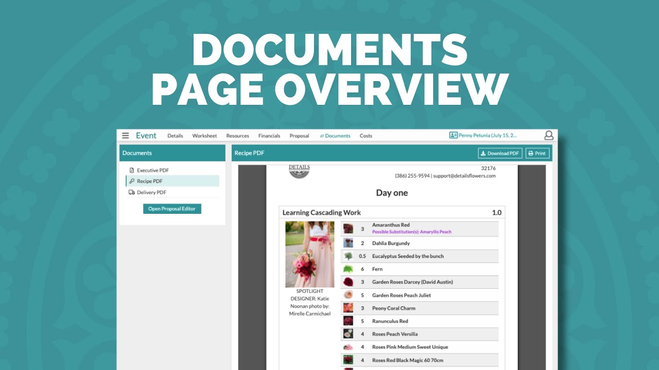Click the Eucalyptus Seeded flower thumbnail
Viewport: 659px width, 370px height.
coord(349,256)
